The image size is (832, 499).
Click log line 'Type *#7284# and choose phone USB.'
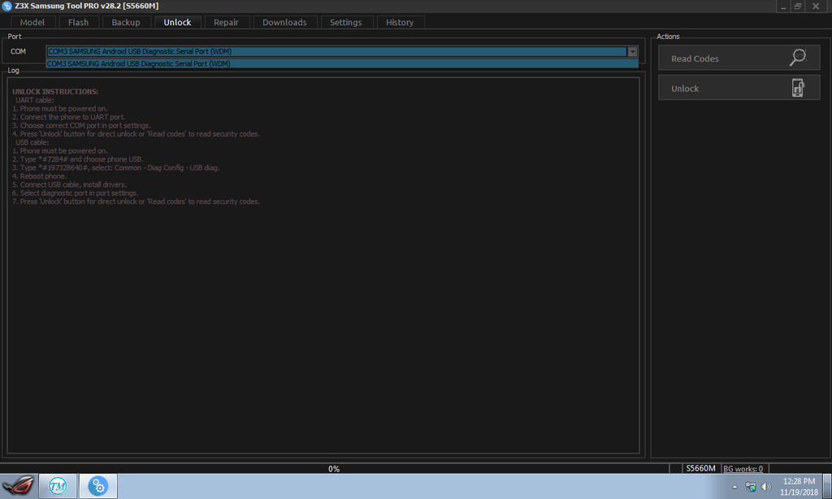(x=77, y=159)
